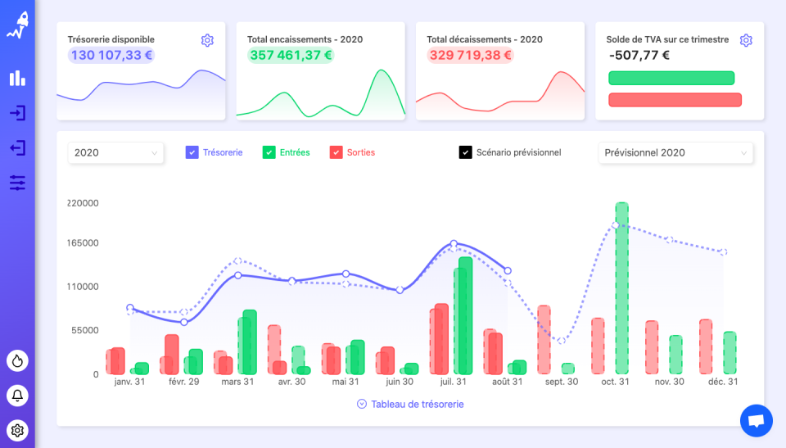Open notifications bell icon
Viewport: 786px width, 448px height.
tap(17, 396)
